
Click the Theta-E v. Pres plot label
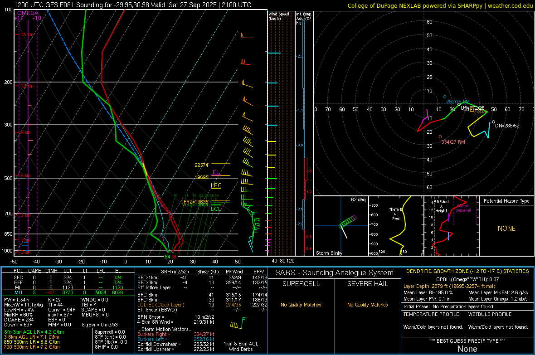pyautogui.click(x=396, y=214)
